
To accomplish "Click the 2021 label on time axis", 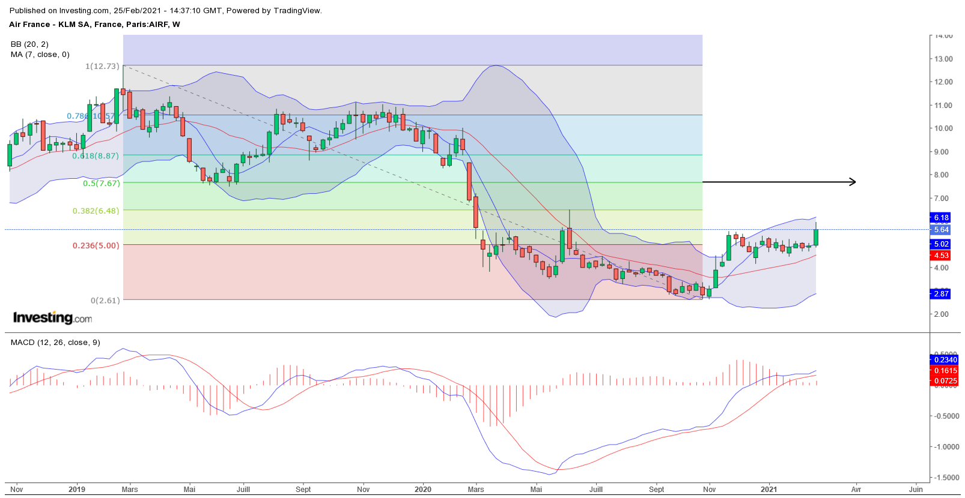I will click(769, 490).
